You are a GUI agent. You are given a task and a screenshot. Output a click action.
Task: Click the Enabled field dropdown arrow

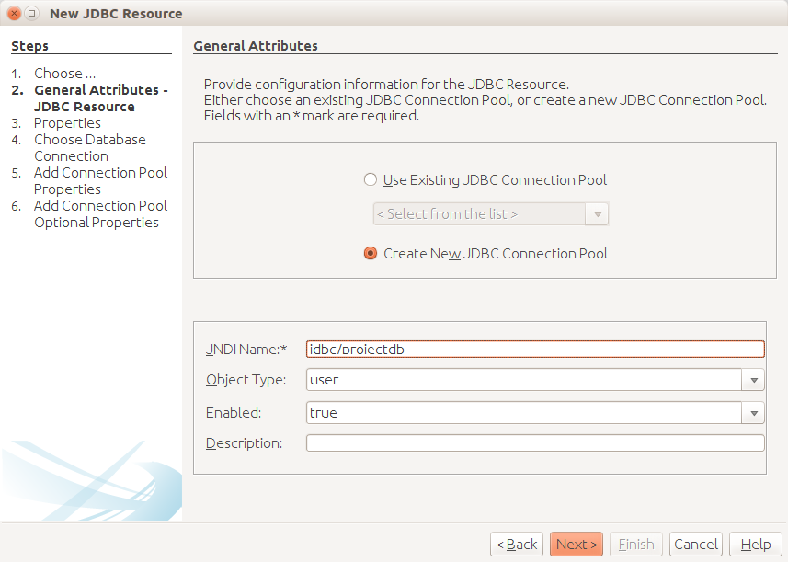754,412
